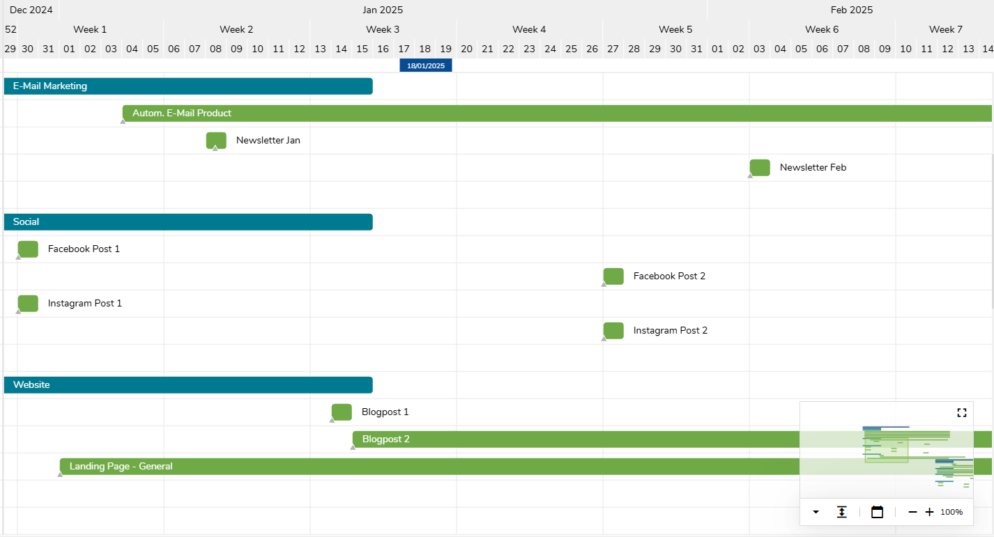Click the Instagram Post 2 label
The image size is (994, 537).
[671, 330]
